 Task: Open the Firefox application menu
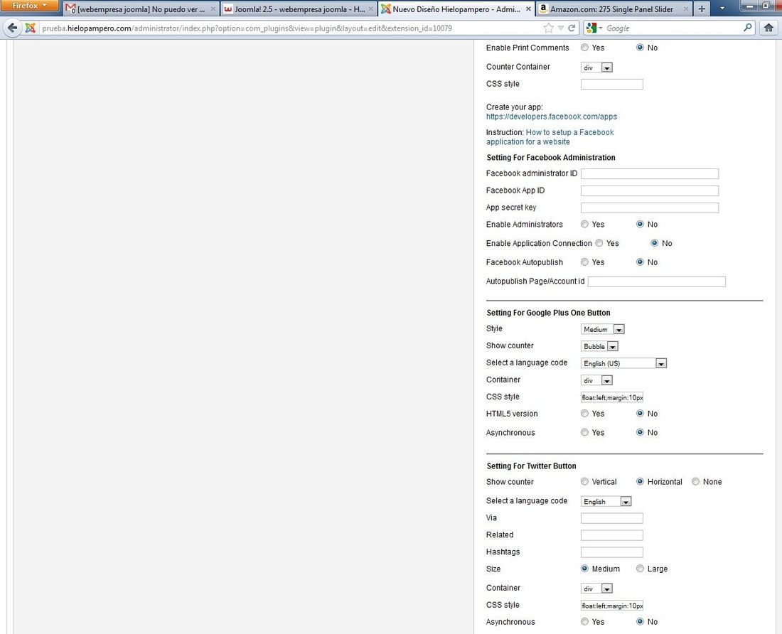tap(29, 6)
